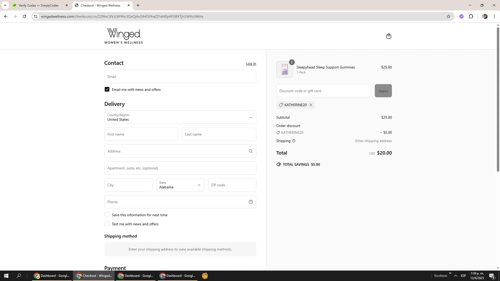Open the State dropdown showing Alabama
Image resolution: width=500 pixels, height=281 pixels.
click(x=180, y=185)
